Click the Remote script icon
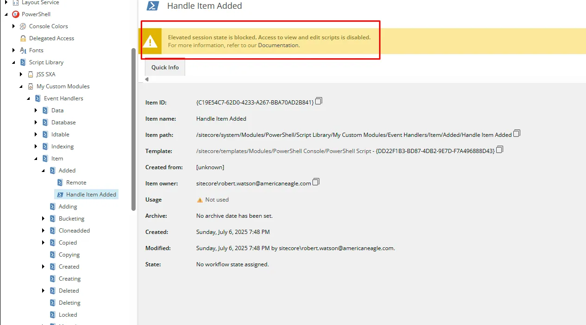586x325 pixels. [60, 183]
